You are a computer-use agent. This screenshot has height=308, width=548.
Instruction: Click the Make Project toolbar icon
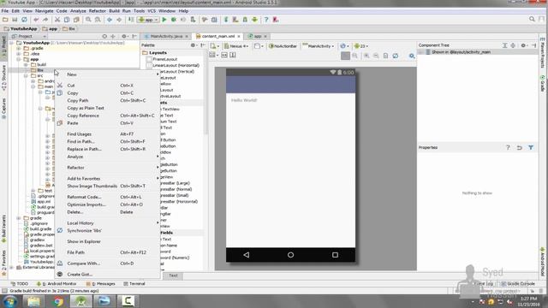coord(131,20)
